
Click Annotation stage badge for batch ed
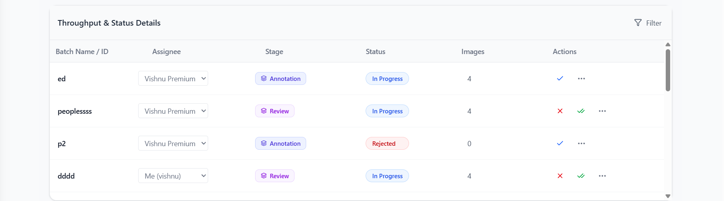coord(280,78)
